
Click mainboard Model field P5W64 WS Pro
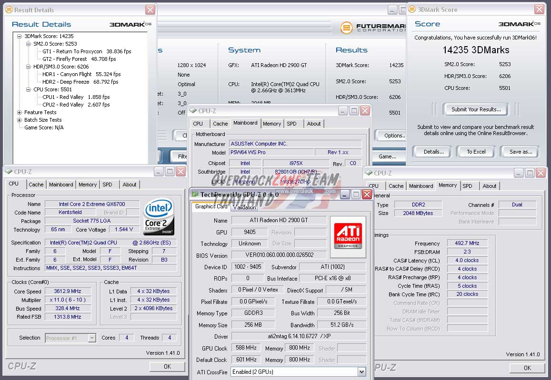(x=271, y=152)
